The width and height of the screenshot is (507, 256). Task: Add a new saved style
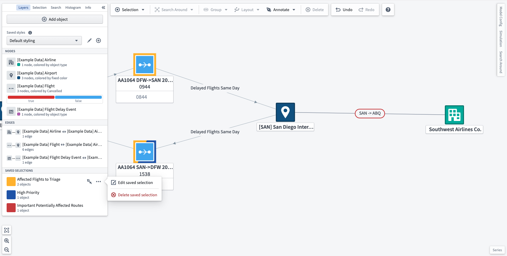point(98,41)
